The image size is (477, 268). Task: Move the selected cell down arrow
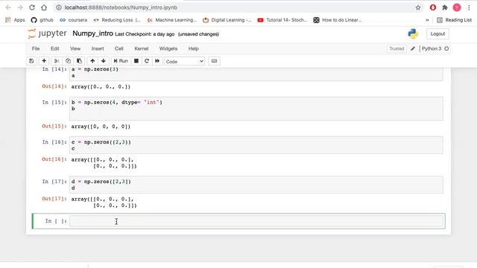(x=104, y=61)
